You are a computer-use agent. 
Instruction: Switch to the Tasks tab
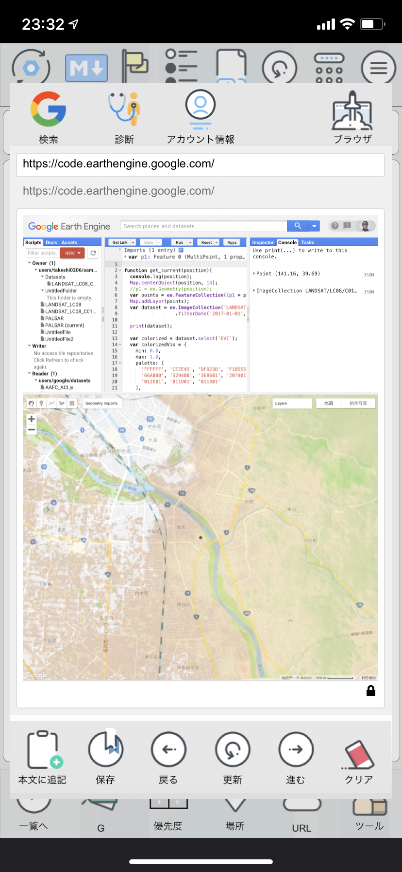coord(308,242)
